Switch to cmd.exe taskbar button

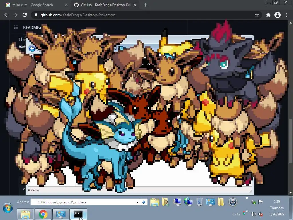click(78, 214)
